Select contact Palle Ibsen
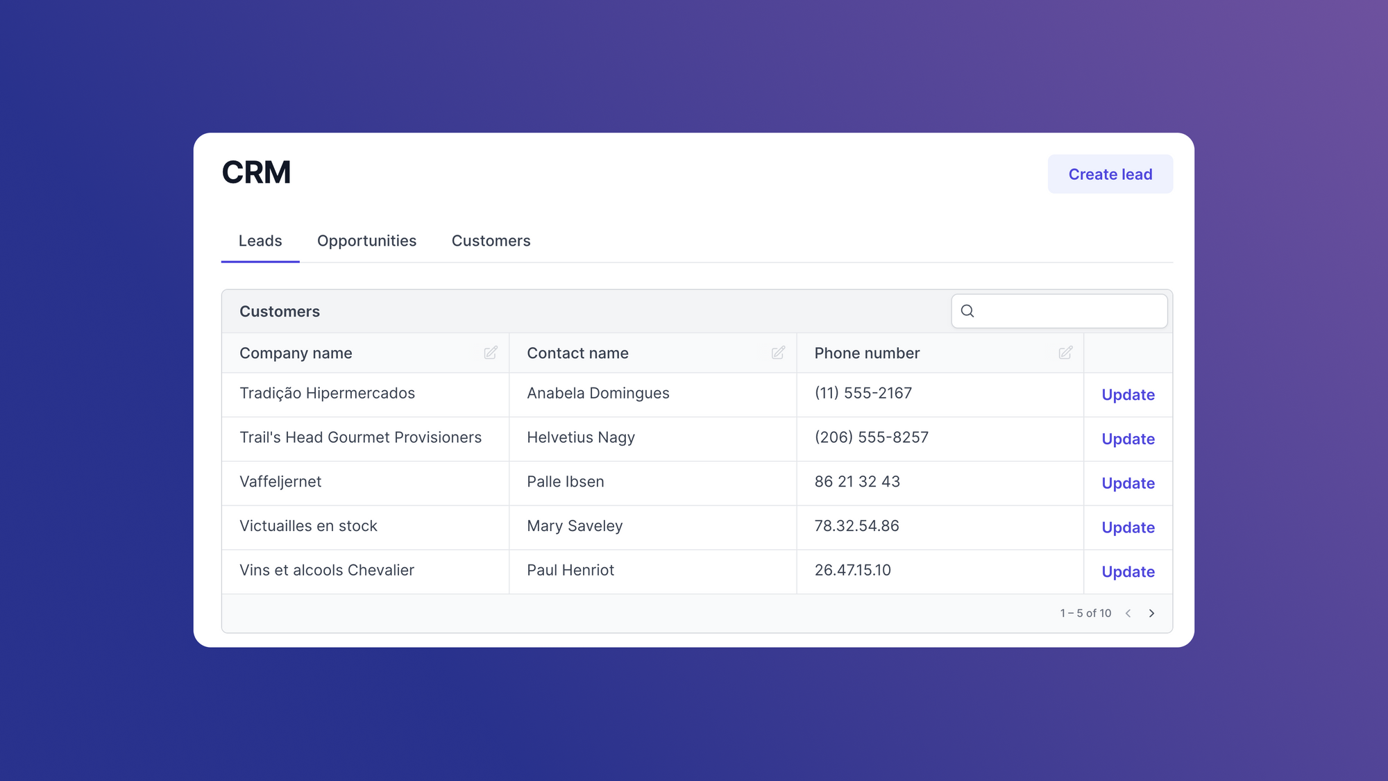Image resolution: width=1388 pixels, height=781 pixels. 565,482
